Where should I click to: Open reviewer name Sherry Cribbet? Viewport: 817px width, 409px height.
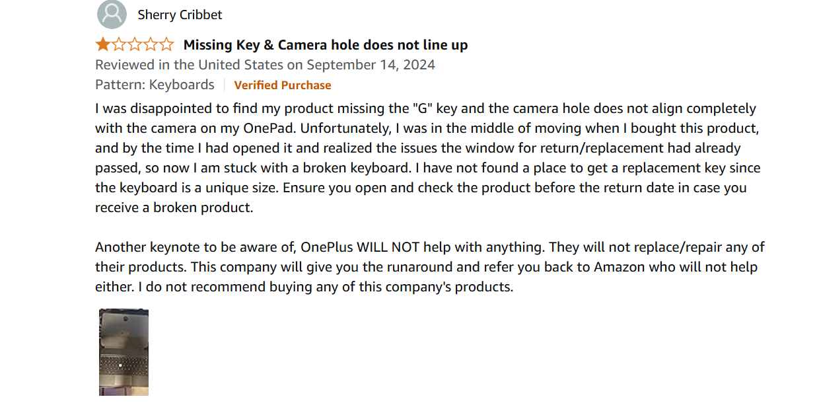(180, 15)
